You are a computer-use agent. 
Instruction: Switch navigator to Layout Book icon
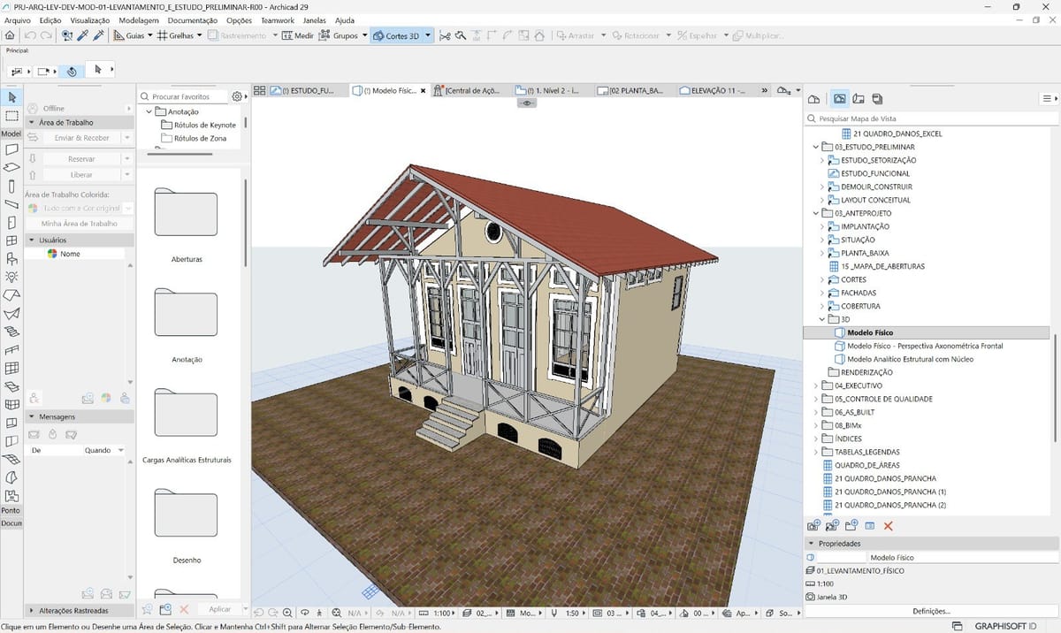[x=859, y=99]
